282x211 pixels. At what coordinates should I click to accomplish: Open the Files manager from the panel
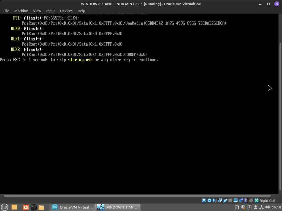pos(41,207)
